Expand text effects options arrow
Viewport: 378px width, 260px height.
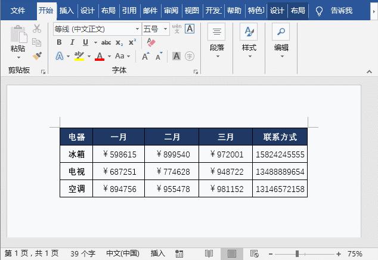click(68, 57)
